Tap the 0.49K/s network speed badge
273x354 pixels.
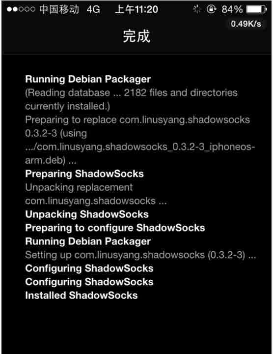[246, 24]
